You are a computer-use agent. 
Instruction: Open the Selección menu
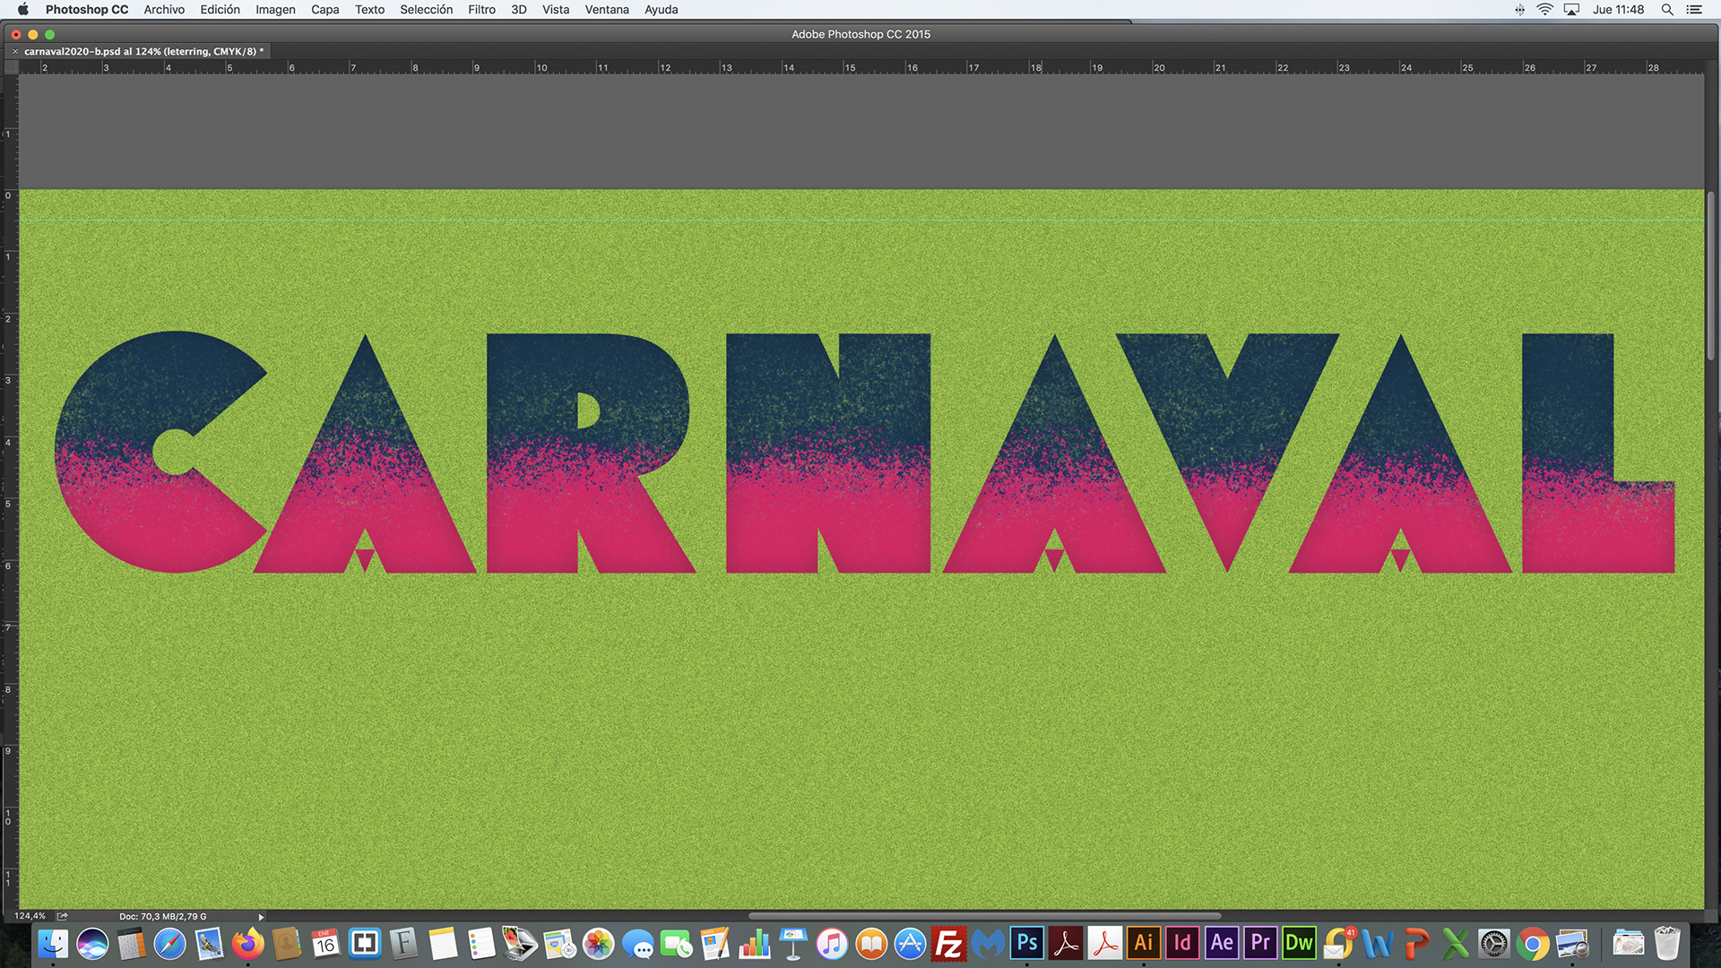426,10
